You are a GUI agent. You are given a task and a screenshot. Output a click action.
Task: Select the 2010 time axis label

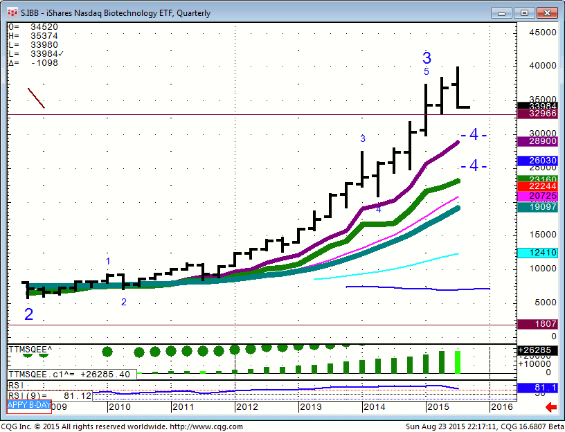coord(119,407)
